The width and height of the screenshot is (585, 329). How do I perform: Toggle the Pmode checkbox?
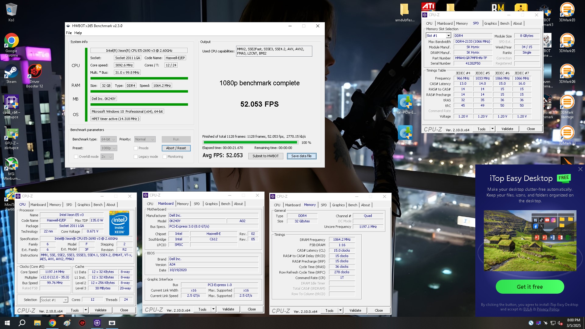[x=136, y=148]
